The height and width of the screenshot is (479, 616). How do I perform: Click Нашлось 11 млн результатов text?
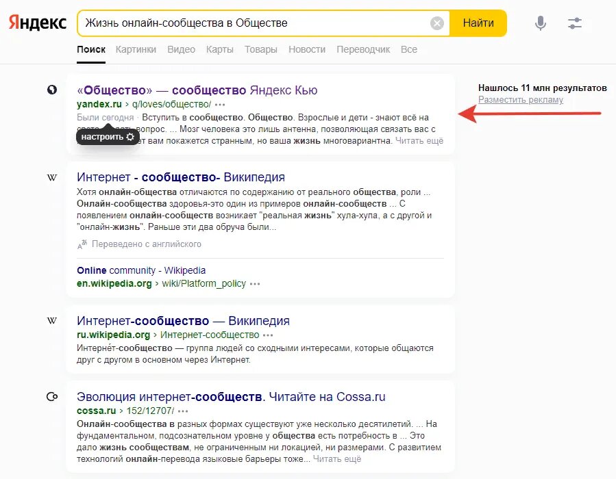click(543, 88)
